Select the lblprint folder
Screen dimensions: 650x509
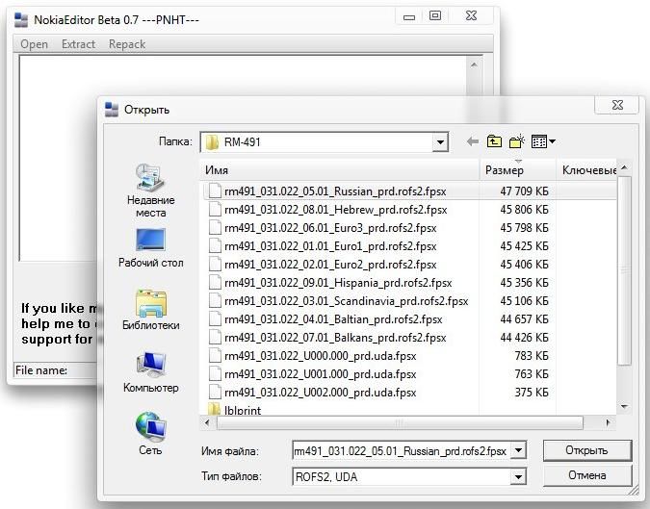pos(242,411)
